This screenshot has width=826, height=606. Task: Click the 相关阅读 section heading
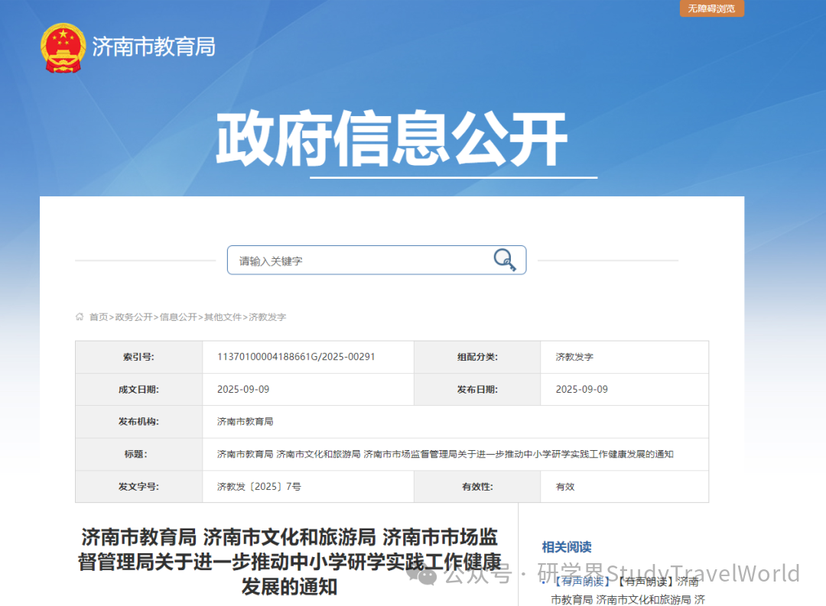(x=567, y=547)
